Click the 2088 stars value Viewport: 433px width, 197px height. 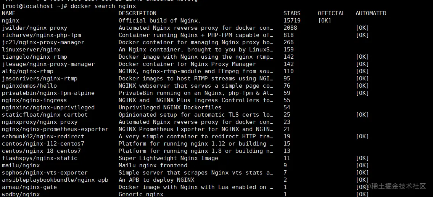290,28
